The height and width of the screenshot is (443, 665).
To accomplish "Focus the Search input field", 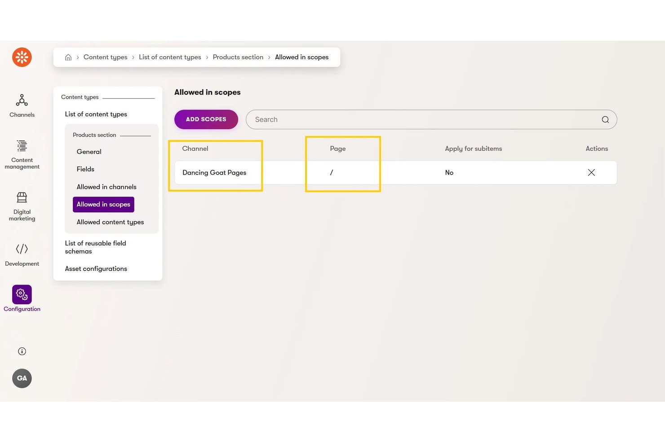I will pyautogui.click(x=431, y=119).
